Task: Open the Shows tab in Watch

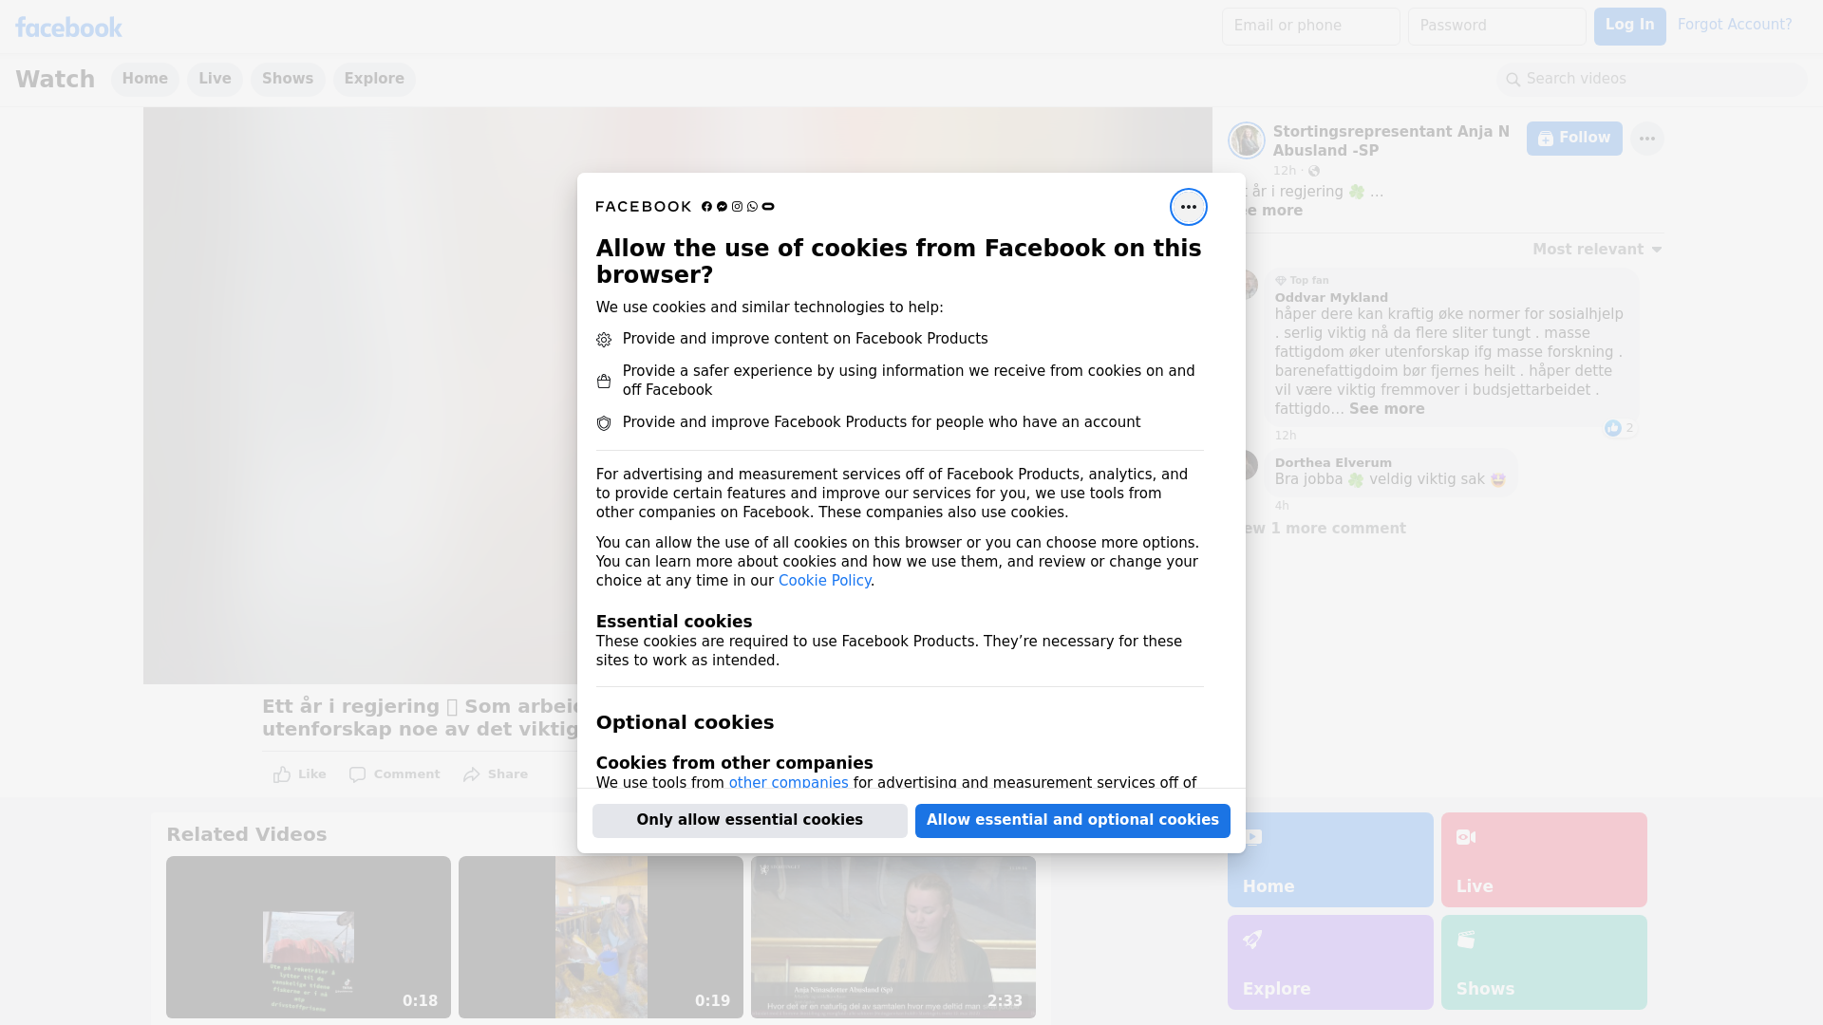Action: tap(287, 79)
